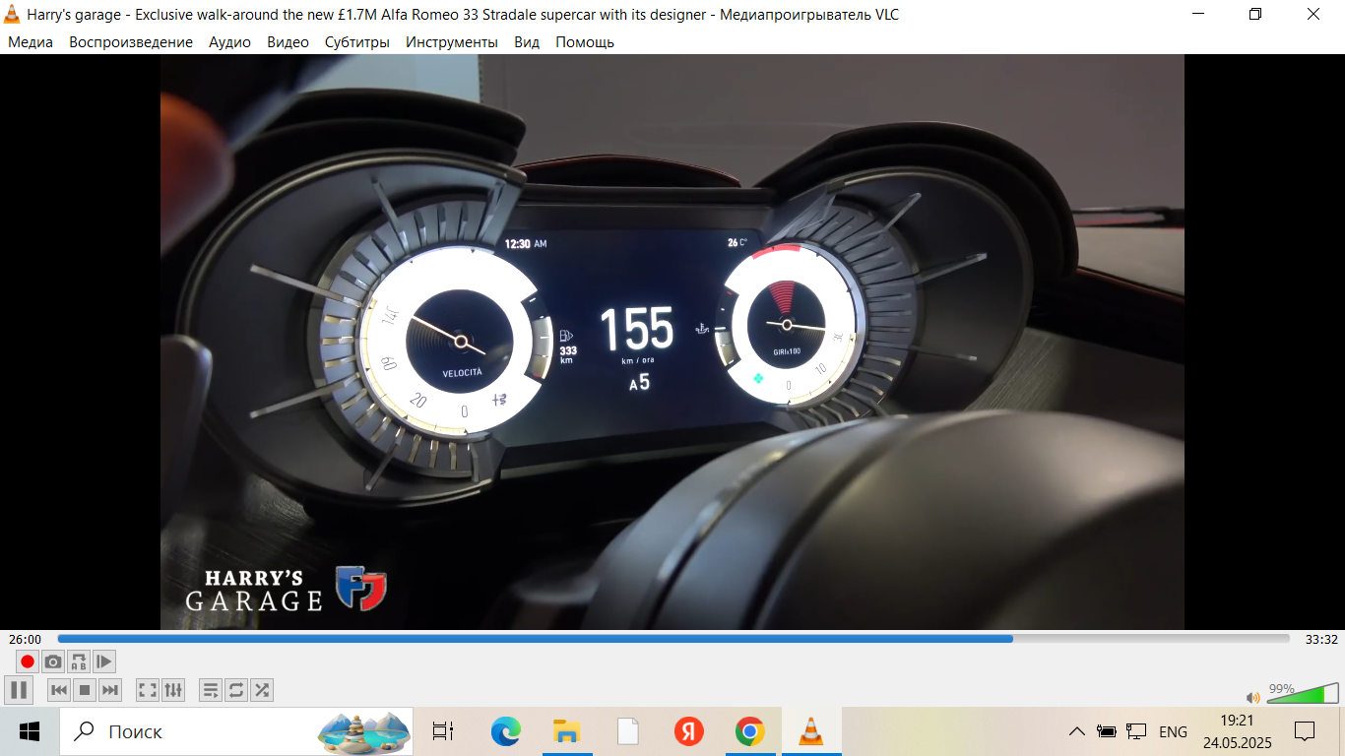Open the Медиа menu
Screen dimensions: 1345x756
[31, 42]
